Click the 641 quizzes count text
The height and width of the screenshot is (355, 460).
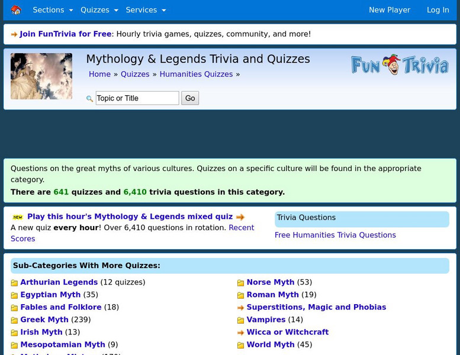[61, 192]
